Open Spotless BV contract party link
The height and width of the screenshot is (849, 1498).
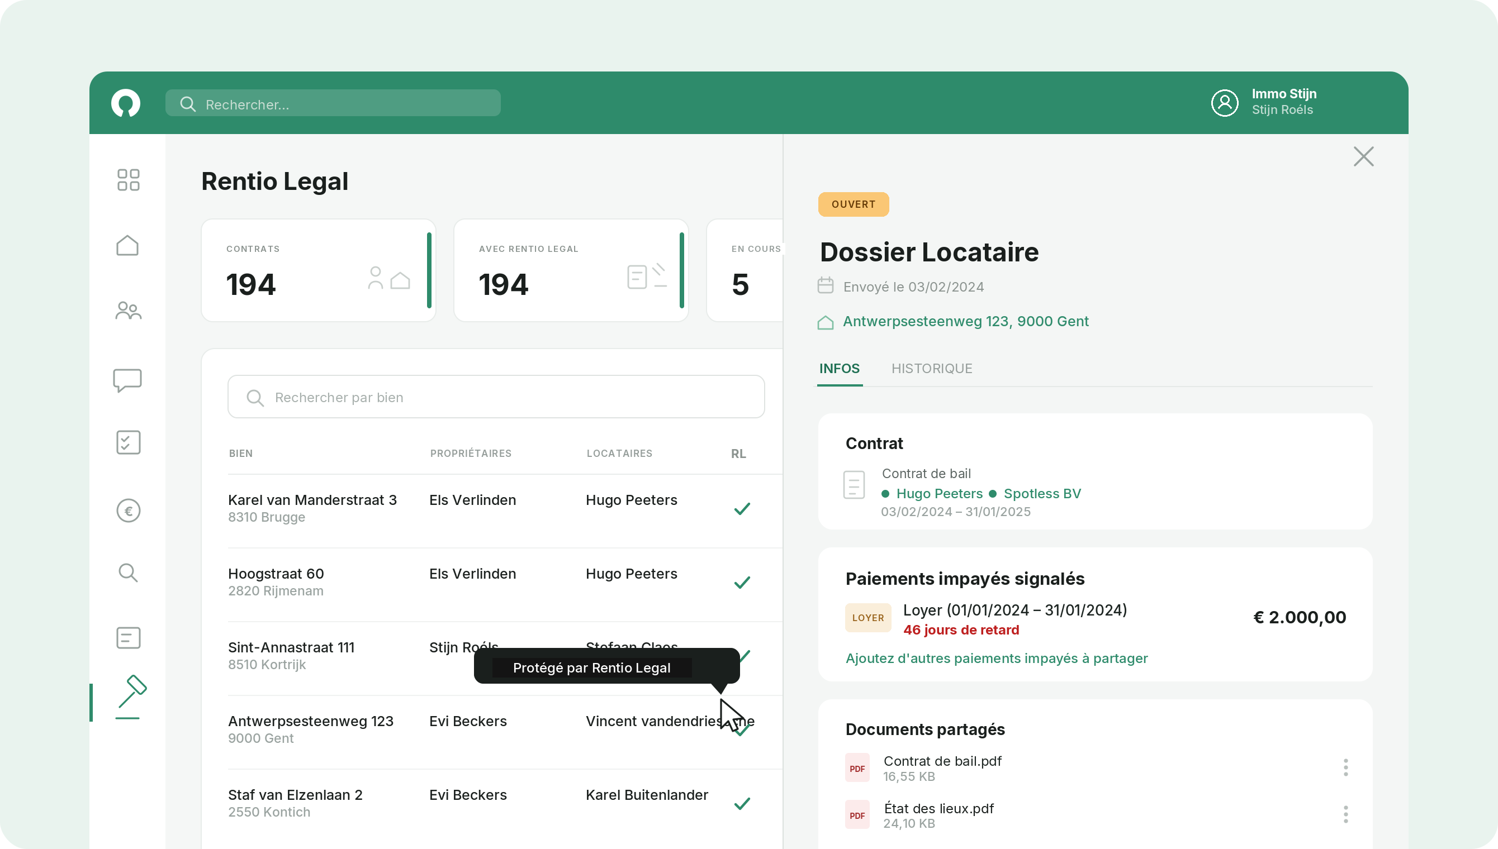[1042, 494]
